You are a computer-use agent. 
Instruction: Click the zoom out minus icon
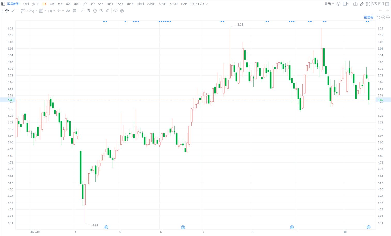tap(383, 17)
